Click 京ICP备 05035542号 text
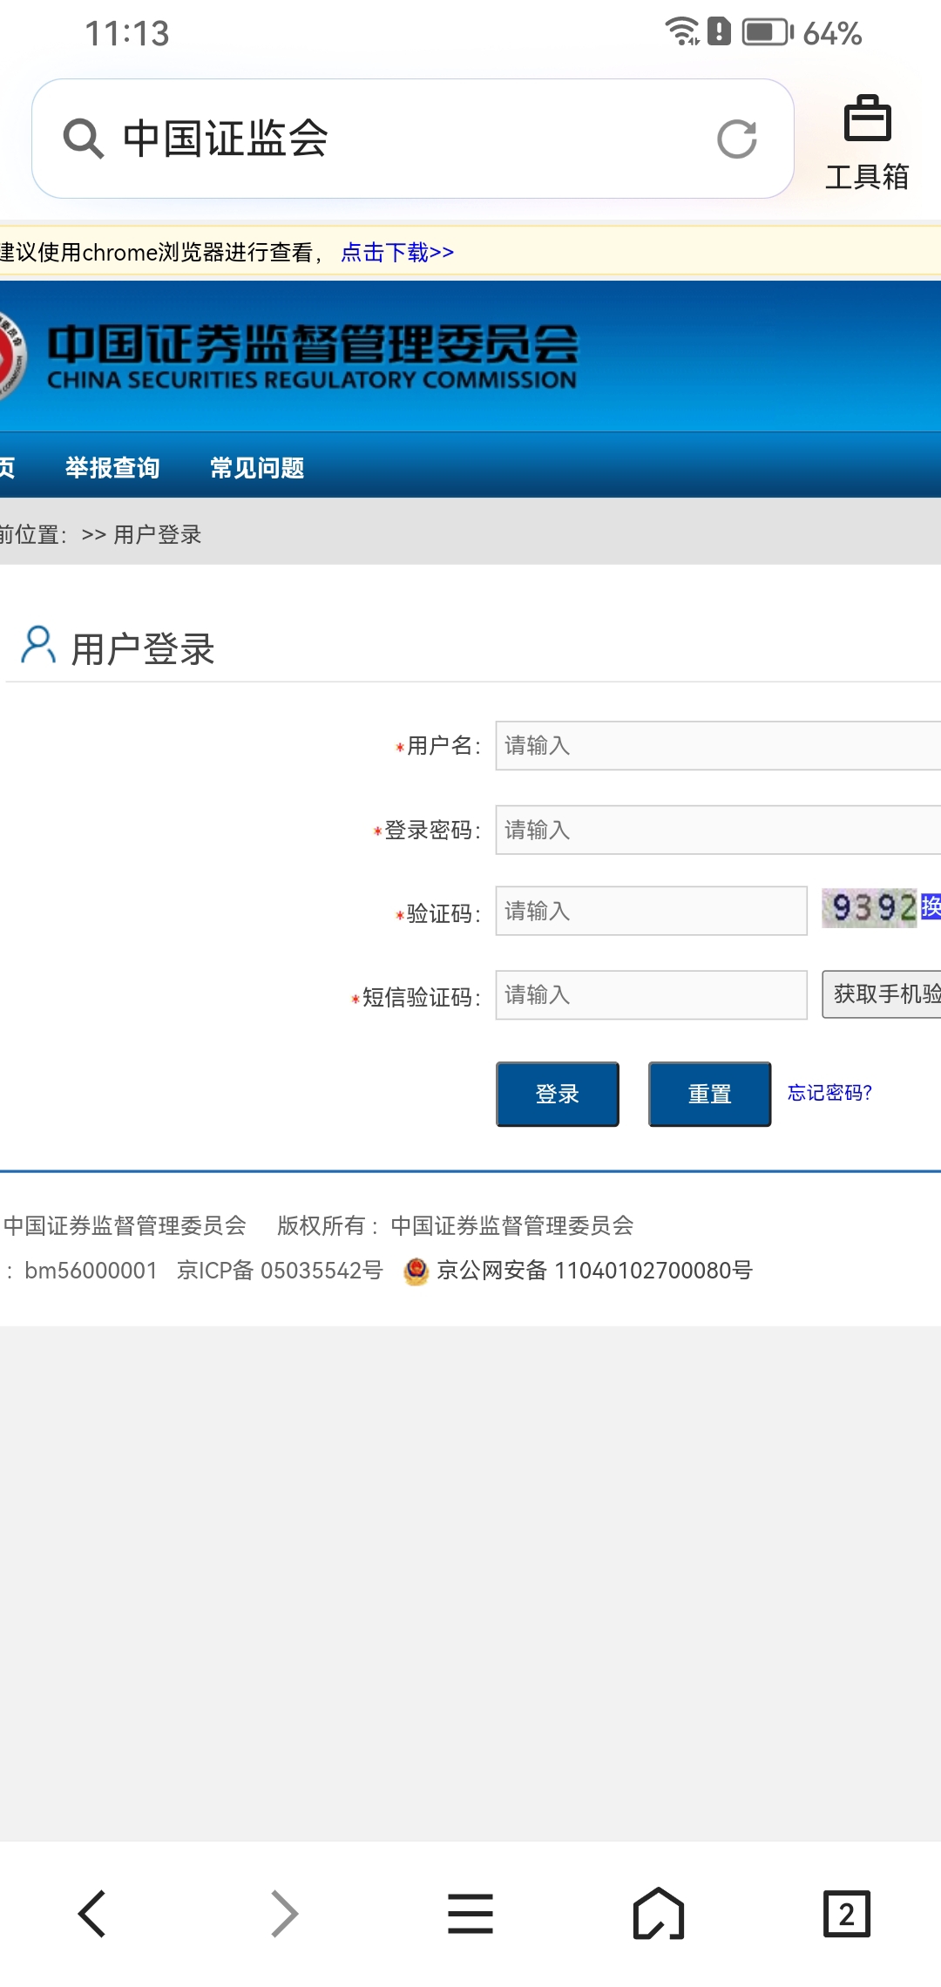941x1987 pixels. 280,1271
